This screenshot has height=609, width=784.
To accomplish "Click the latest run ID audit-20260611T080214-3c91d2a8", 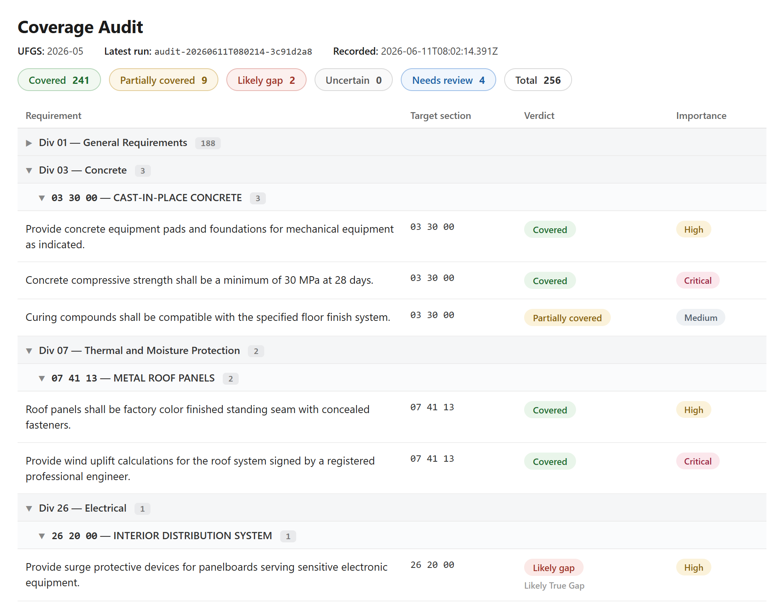I will [x=233, y=51].
